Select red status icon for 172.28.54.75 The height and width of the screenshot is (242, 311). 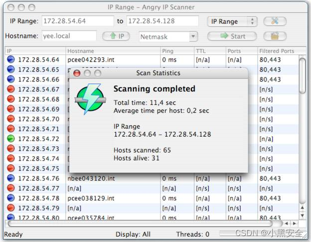tap(10, 168)
